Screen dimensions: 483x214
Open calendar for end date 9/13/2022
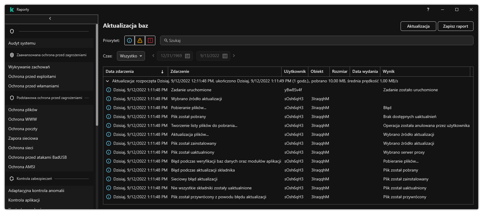(225, 56)
